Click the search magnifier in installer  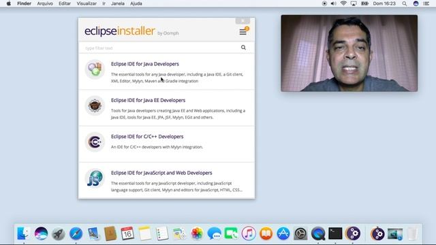point(243,48)
